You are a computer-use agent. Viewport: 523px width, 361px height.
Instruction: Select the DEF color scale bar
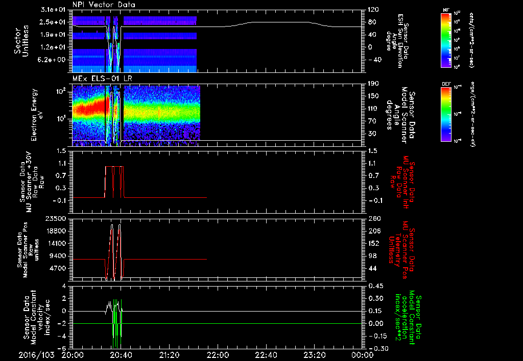[446, 114]
